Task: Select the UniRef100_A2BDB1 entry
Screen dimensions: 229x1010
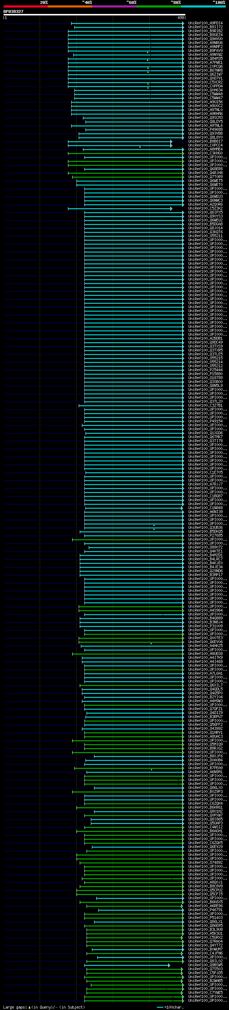Action: [205, 338]
